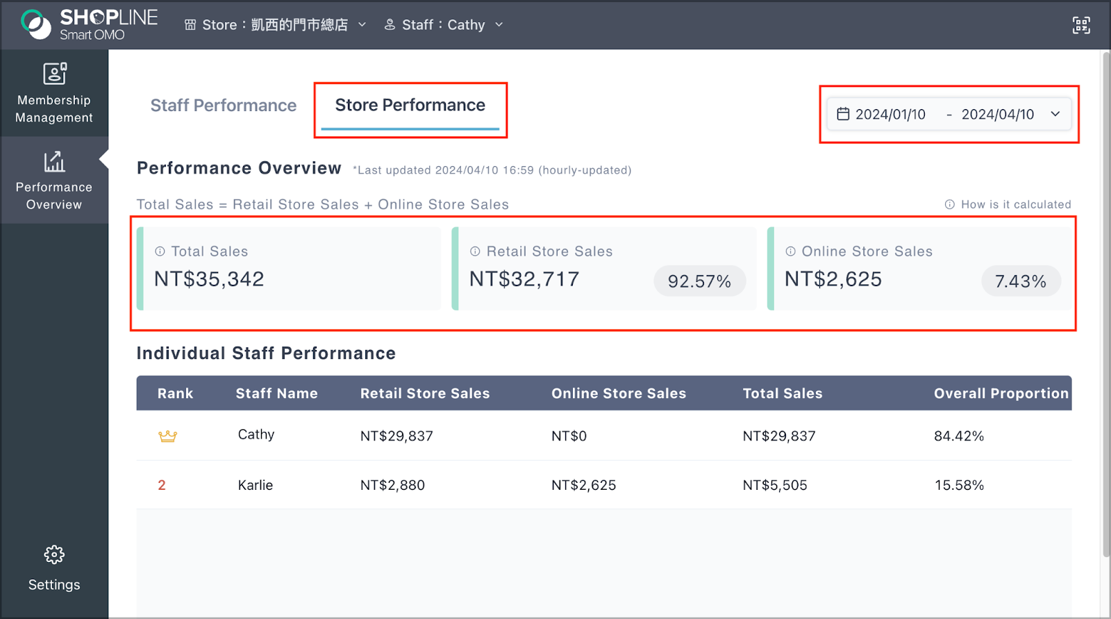The width and height of the screenshot is (1111, 619).
Task: Open the date range picker chevron
Action: (1055, 114)
